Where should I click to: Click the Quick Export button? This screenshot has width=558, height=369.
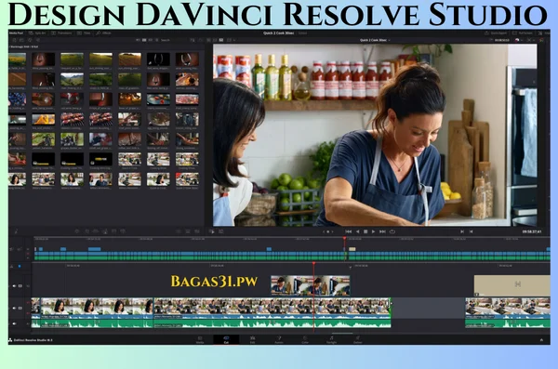point(496,33)
